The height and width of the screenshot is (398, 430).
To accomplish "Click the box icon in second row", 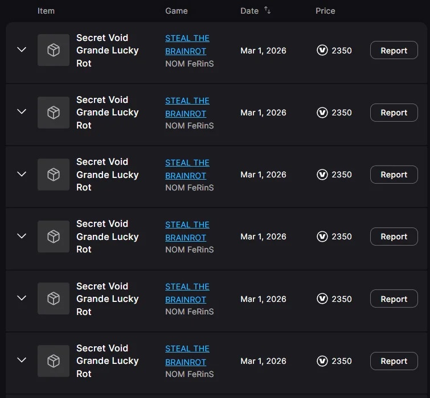I will click(x=54, y=113).
